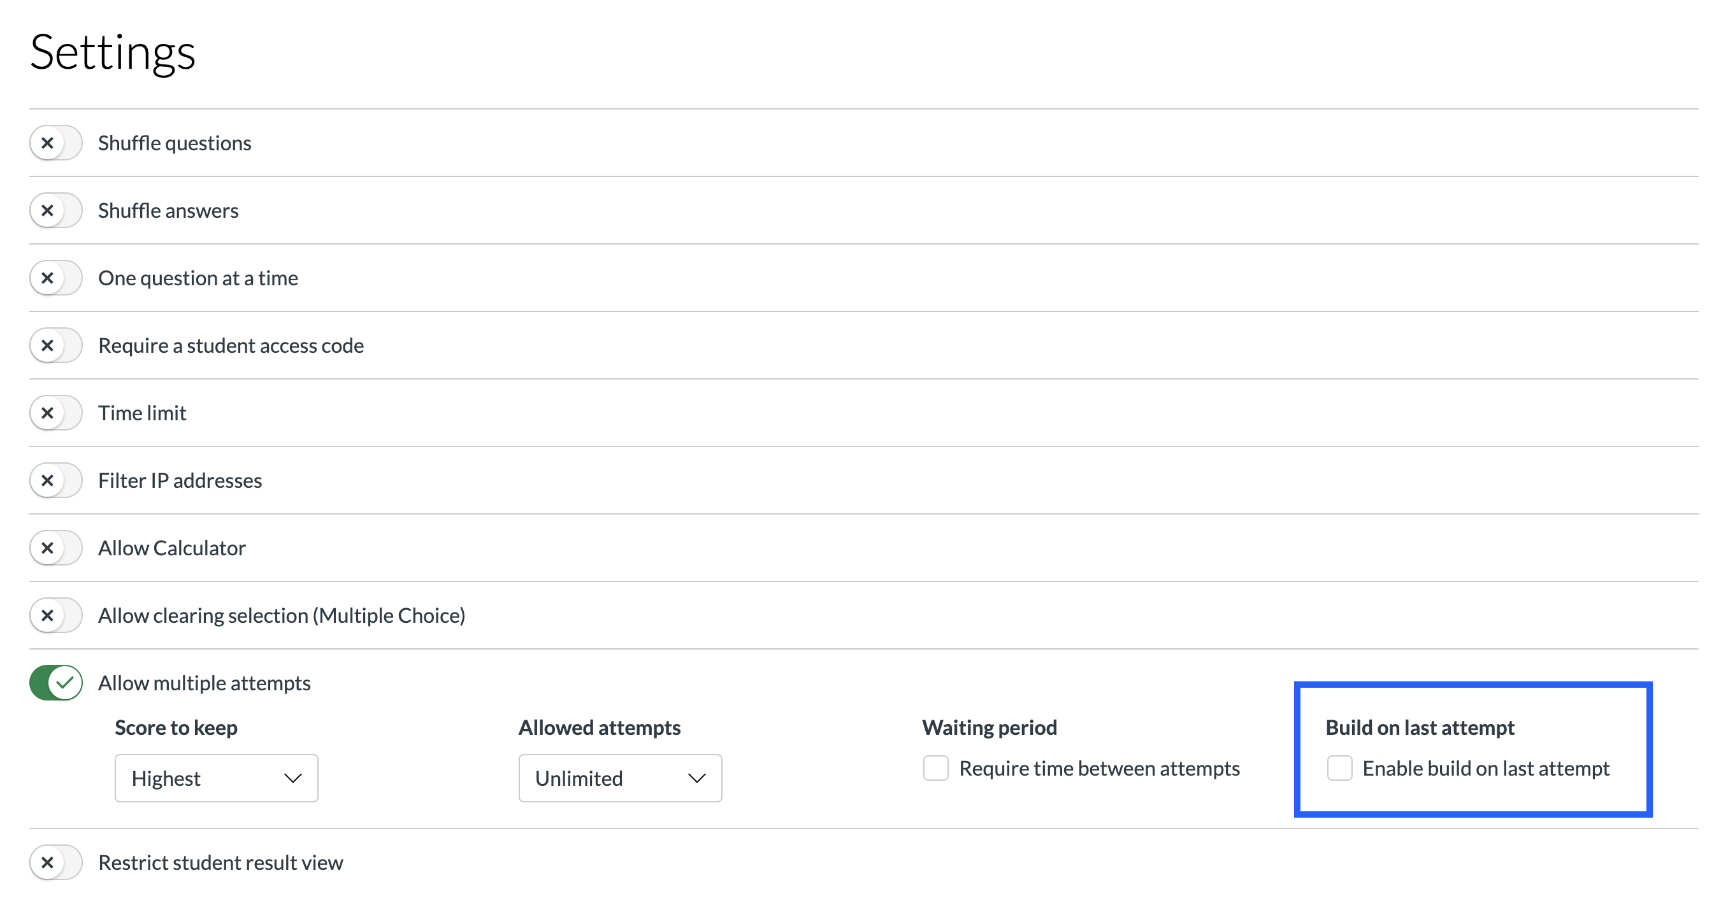
Task: Turn on Filter IP addresses
Action: click(x=55, y=481)
